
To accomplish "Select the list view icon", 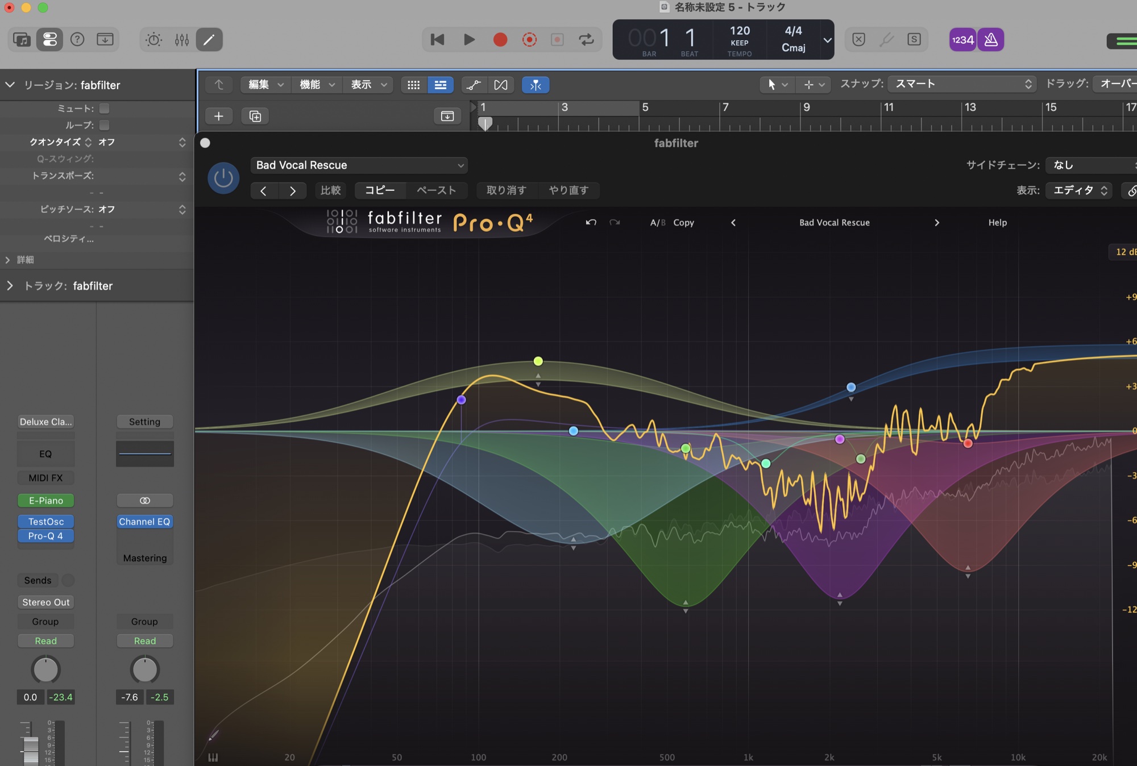I will [441, 85].
